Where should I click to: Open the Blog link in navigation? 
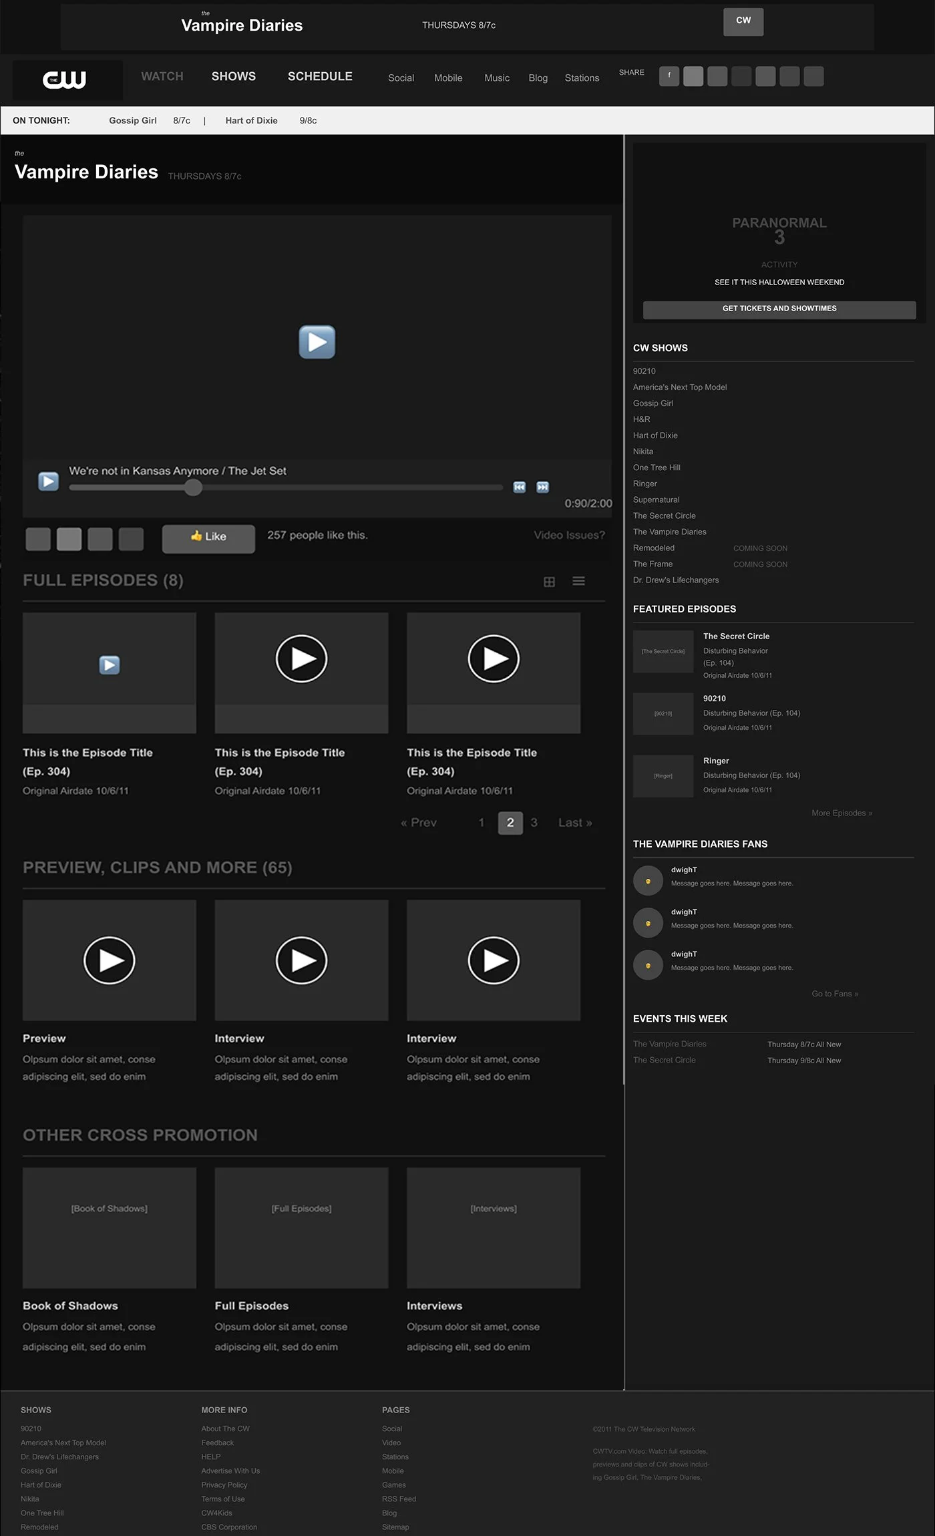click(538, 78)
